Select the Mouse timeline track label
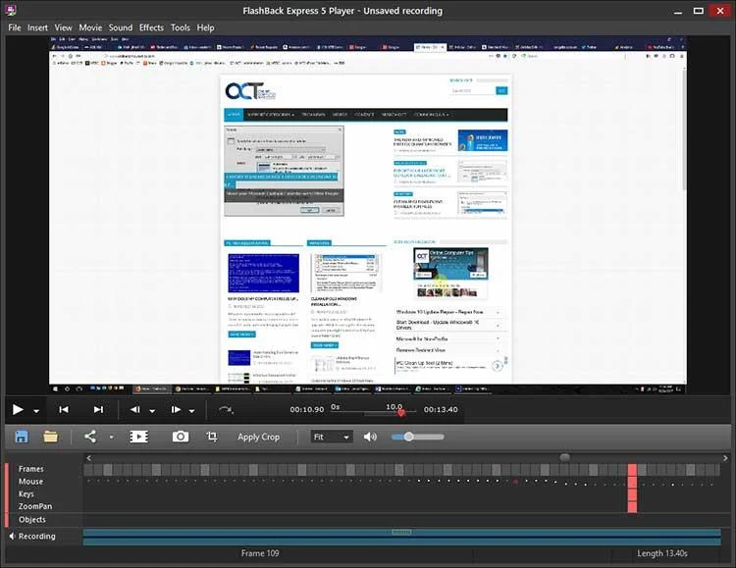Viewport: 736px width, 568px height. tap(30, 482)
